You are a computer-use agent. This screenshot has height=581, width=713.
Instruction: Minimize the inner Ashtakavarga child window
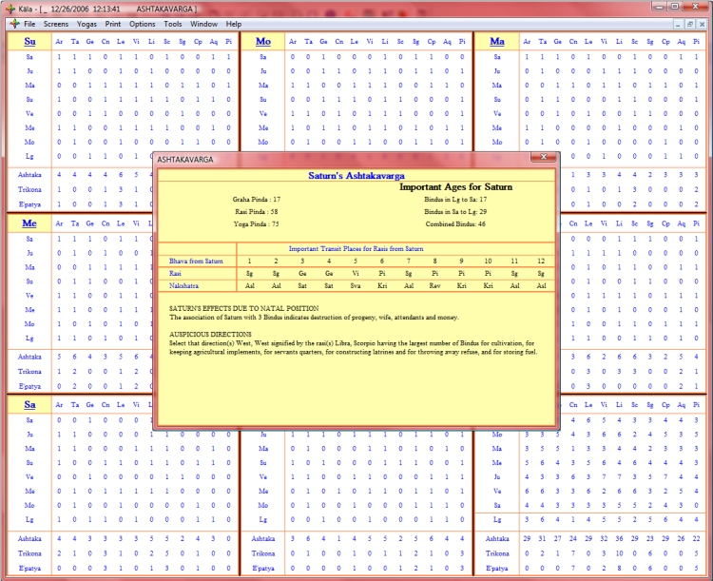pos(678,24)
